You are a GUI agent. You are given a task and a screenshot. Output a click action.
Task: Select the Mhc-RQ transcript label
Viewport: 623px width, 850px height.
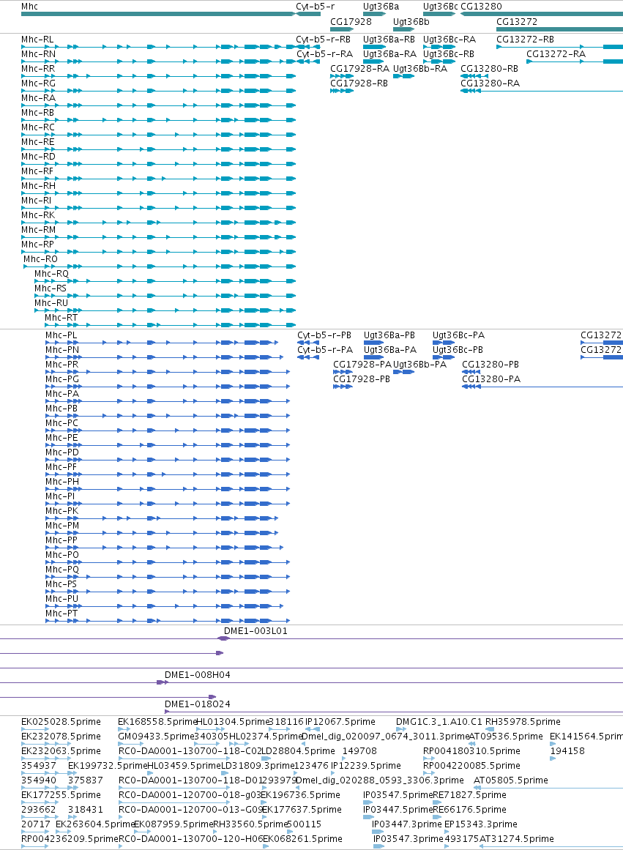(x=51, y=274)
